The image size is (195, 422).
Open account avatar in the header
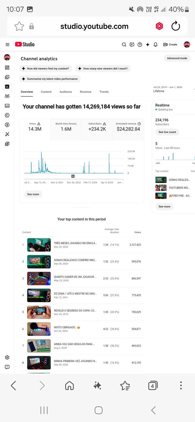(x=187, y=45)
